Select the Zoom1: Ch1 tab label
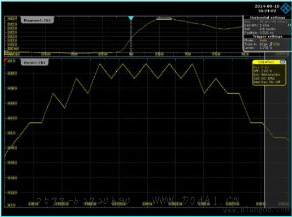Screen dimensions: 292x217 (35, 62)
